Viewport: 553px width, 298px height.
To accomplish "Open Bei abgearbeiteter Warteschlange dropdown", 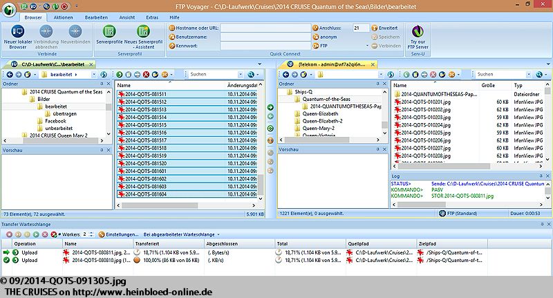I will tap(181, 234).
